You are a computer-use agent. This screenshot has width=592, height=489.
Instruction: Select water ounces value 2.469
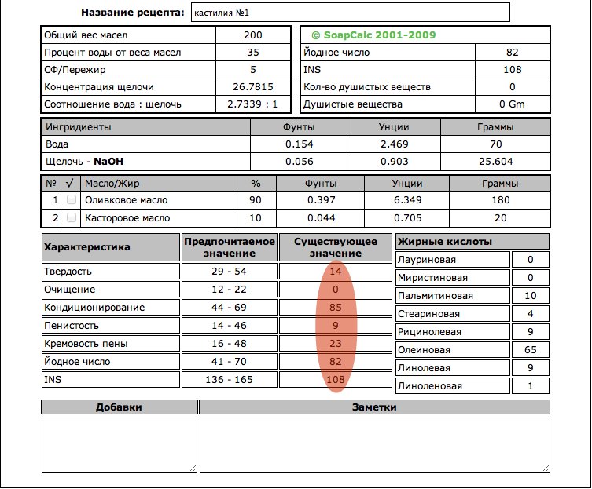pyautogui.click(x=394, y=144)
